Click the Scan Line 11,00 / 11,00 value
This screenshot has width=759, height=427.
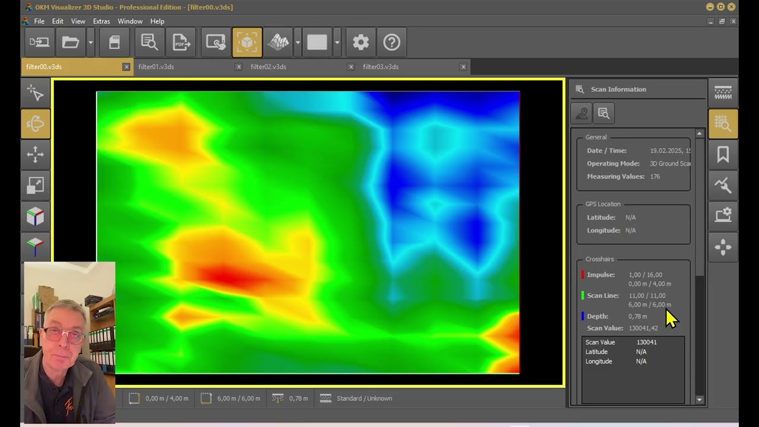tap(647, 295)
